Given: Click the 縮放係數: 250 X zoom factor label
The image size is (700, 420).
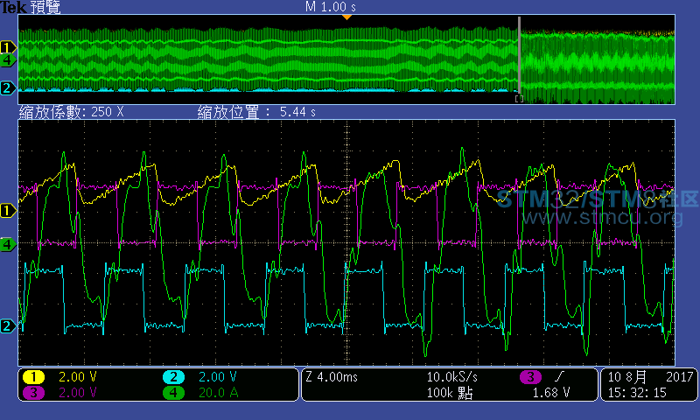Looking at the screenshot, I should point(71,112).
